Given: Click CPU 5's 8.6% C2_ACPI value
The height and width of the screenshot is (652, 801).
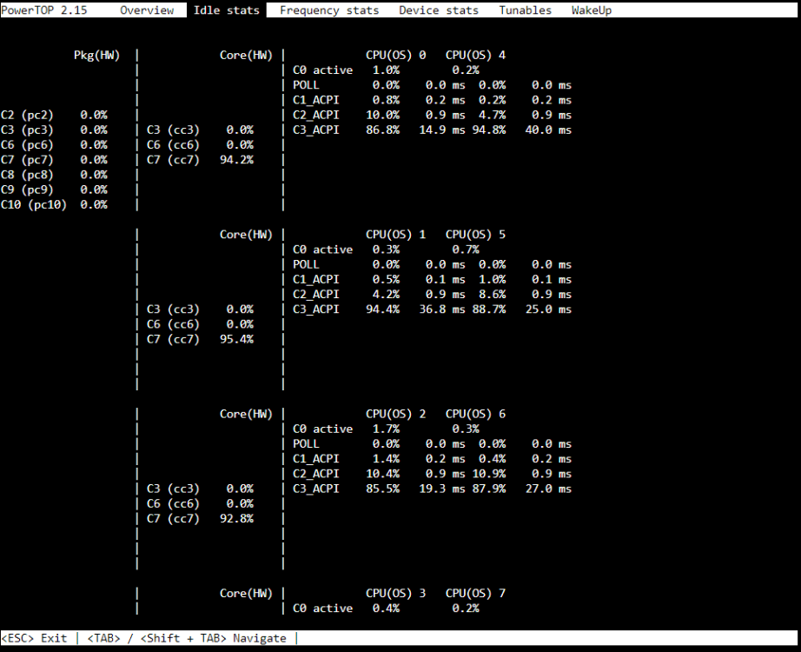Looking at the screenshot, I should [x=492, y=295].
